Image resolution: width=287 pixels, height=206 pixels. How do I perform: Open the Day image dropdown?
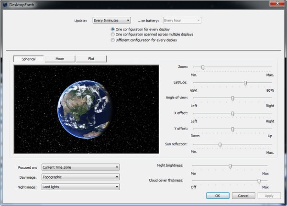(x=80, y=177)
